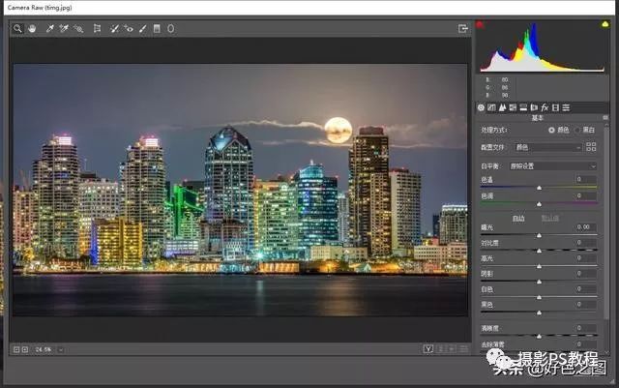The width and height of the screenshot is (619, 388).
Task: Select the Hand tool
Action: pyautogui.click(x=30, y=29)
